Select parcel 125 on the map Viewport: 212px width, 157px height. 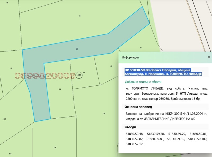click(55, 147)
